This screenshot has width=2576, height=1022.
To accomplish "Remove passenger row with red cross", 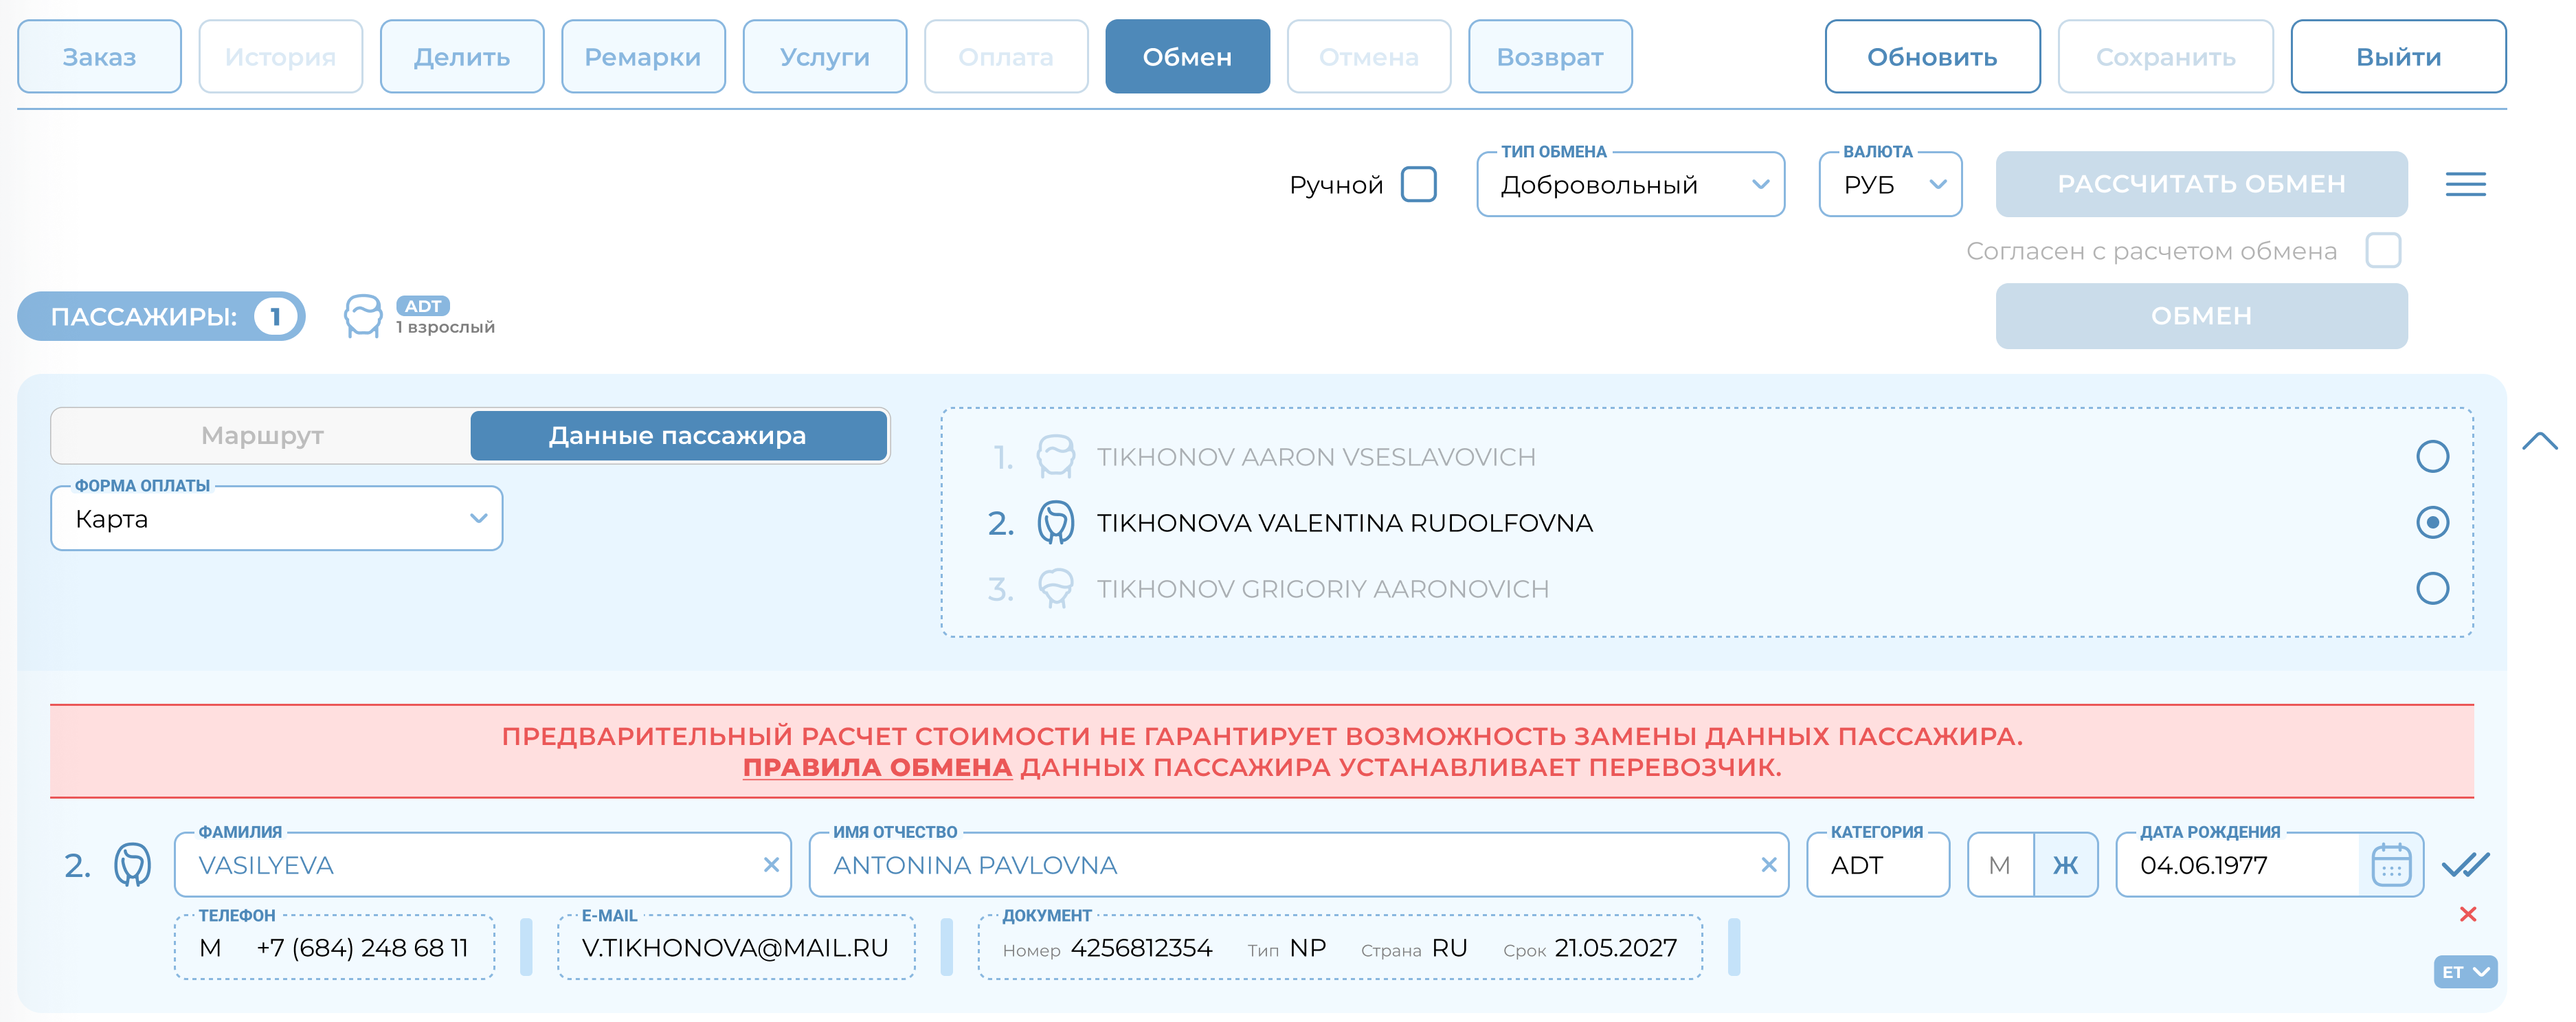I will (2467, 914).
